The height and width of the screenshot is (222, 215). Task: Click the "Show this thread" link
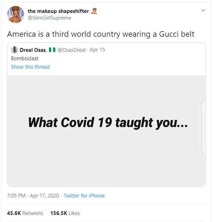coord(30,67)
